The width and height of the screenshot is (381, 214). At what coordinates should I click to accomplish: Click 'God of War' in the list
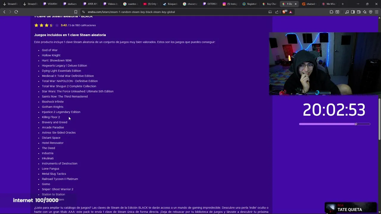coord(50,50)
